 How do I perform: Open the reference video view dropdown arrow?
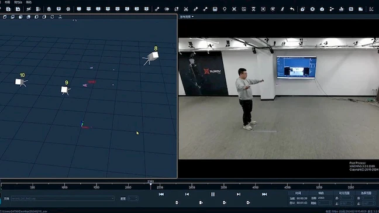(192, 17)
